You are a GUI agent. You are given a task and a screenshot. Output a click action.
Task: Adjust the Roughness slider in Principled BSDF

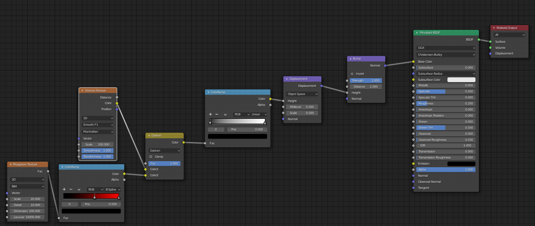(446, 104)
